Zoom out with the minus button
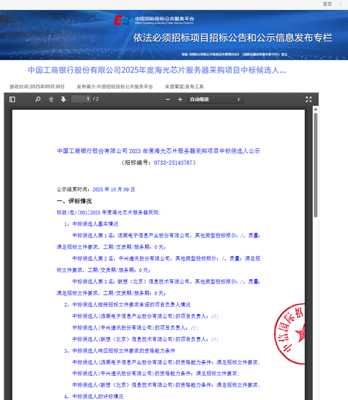The image size is (348, 400). pos(168,99)
